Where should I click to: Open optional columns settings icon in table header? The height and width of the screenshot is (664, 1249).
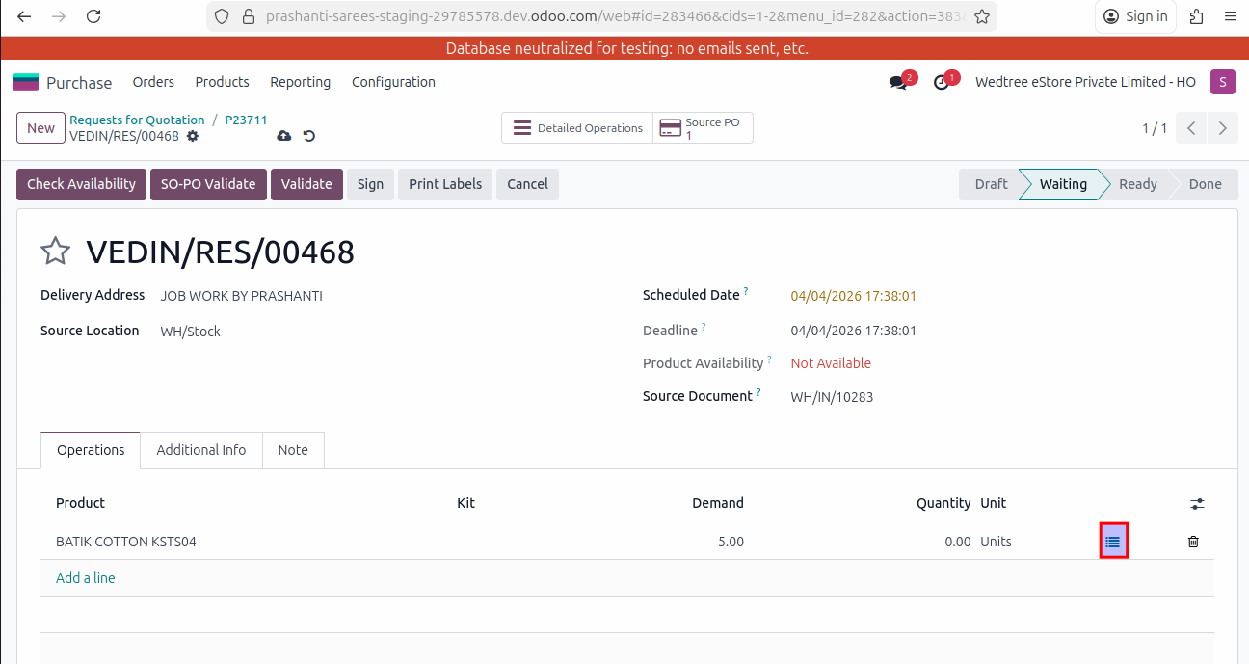click(1197, 503)
